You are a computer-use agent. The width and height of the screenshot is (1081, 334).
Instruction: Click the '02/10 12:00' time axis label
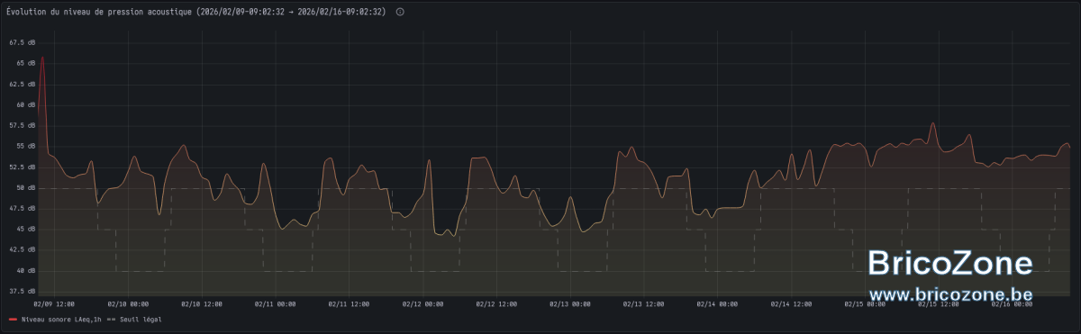pos(202,304)
